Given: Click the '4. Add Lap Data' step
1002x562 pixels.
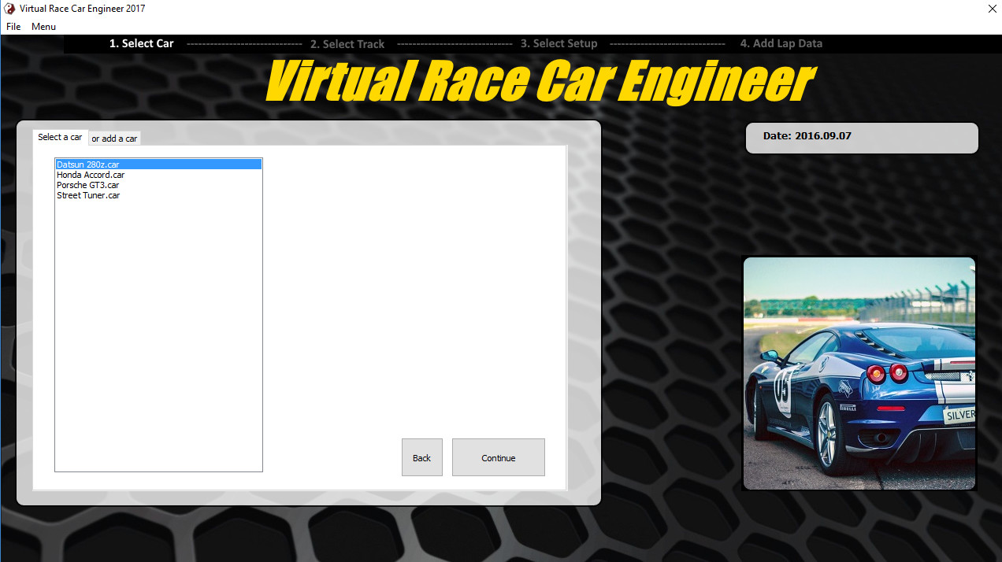Looking at the screenshot, I should point(781,44).
